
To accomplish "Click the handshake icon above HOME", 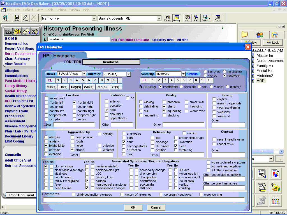I will tap(26, 32).
